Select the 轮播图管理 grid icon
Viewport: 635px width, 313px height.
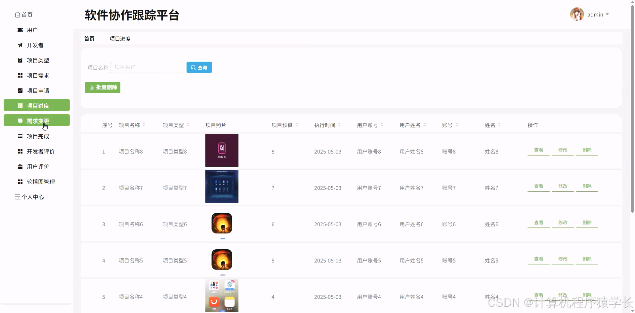[x=20, y=182]
